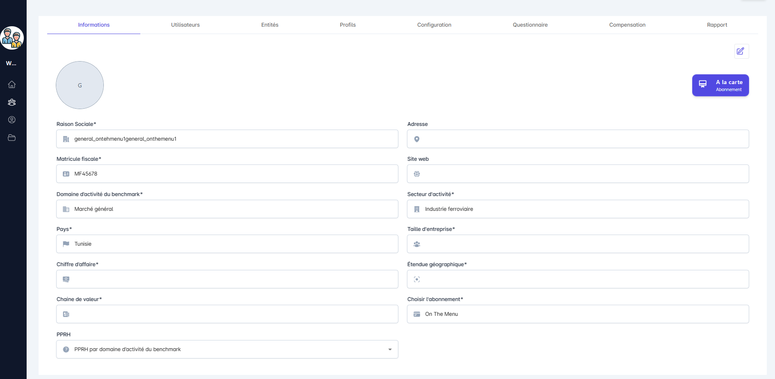This screenshot has height=379, width=775.
Task: Click the flag icon in Pays field
Action: [x=66, y=244]
